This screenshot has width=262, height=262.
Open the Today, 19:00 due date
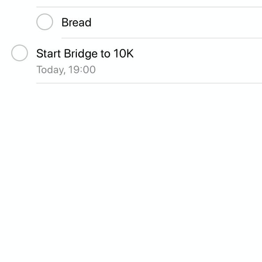[66, 70]
